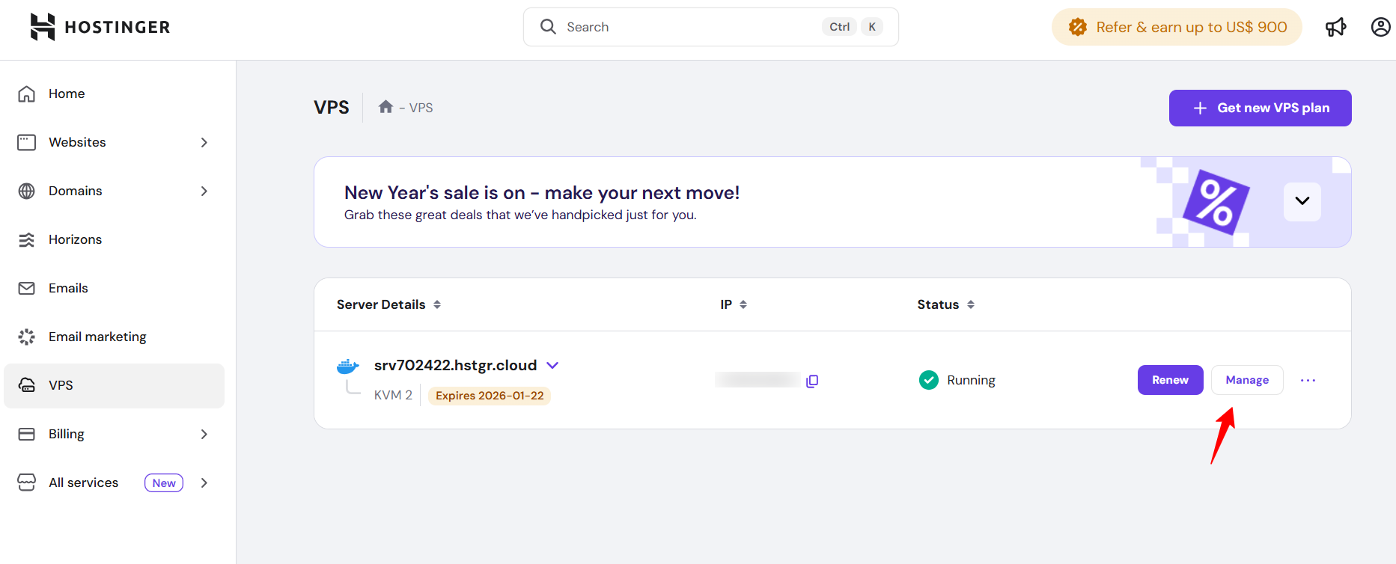This screenshot has width=1396, height=564.
Task: Open the announcements megaphone icon
Action: coord(1335,28)
